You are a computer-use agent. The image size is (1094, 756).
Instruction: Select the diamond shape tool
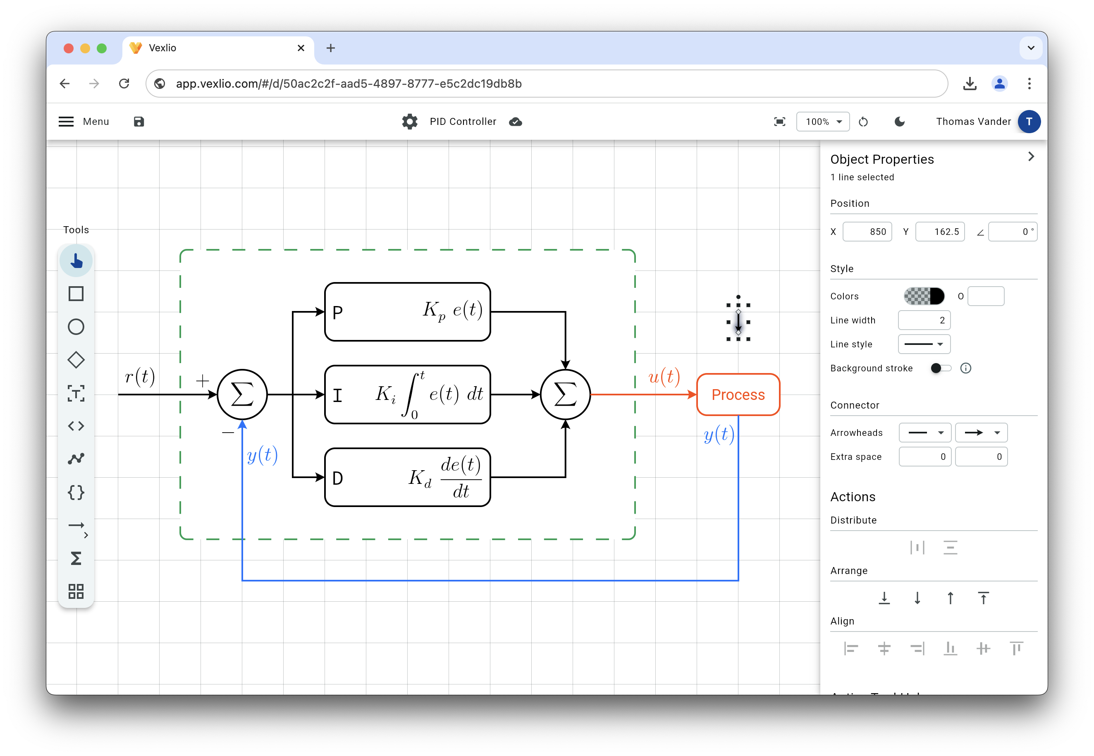[x=76, y=361]
